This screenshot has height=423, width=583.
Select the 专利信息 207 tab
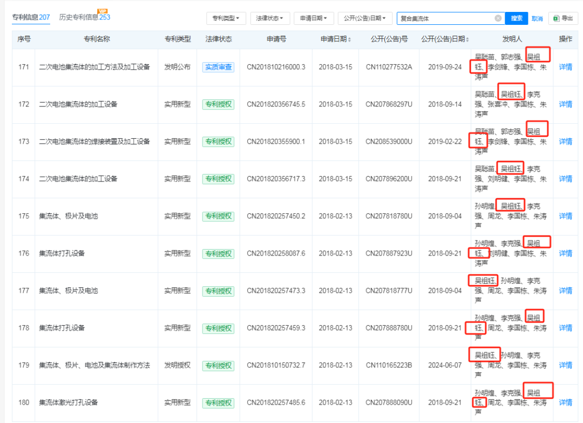pos(31,17)
